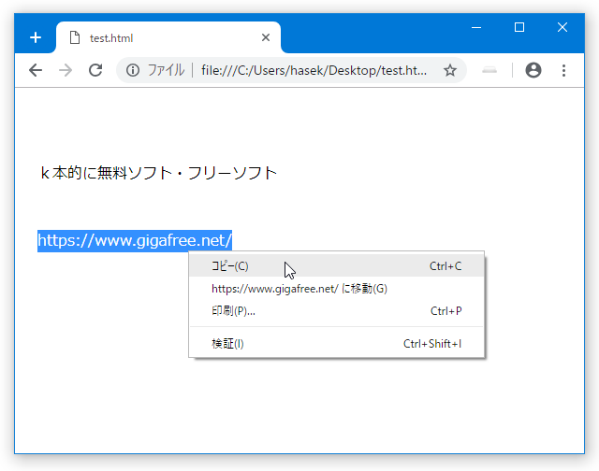Minimize the browser window
Viewport: 599px width, 471px height.
pos(476,27)
